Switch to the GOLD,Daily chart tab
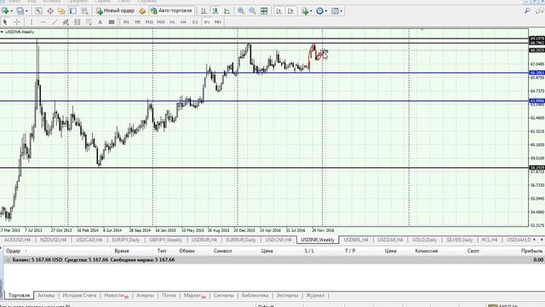 [x=424, y=240]
